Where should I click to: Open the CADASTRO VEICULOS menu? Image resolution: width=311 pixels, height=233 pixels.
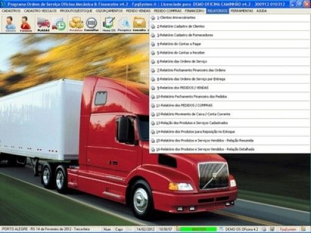pos(40,11)
